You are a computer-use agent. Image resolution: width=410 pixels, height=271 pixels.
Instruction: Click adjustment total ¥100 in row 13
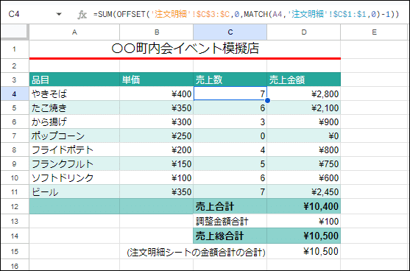pos(303,221)
